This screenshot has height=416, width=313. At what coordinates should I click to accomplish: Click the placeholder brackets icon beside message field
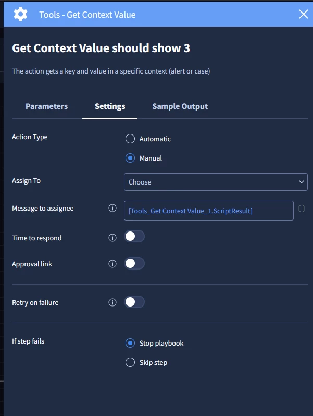pyautogui.click(x=302, y=209)
